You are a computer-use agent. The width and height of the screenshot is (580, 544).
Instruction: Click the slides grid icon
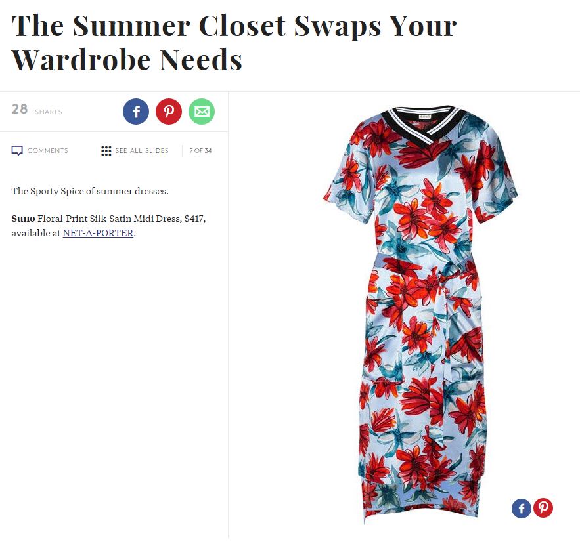106,151
